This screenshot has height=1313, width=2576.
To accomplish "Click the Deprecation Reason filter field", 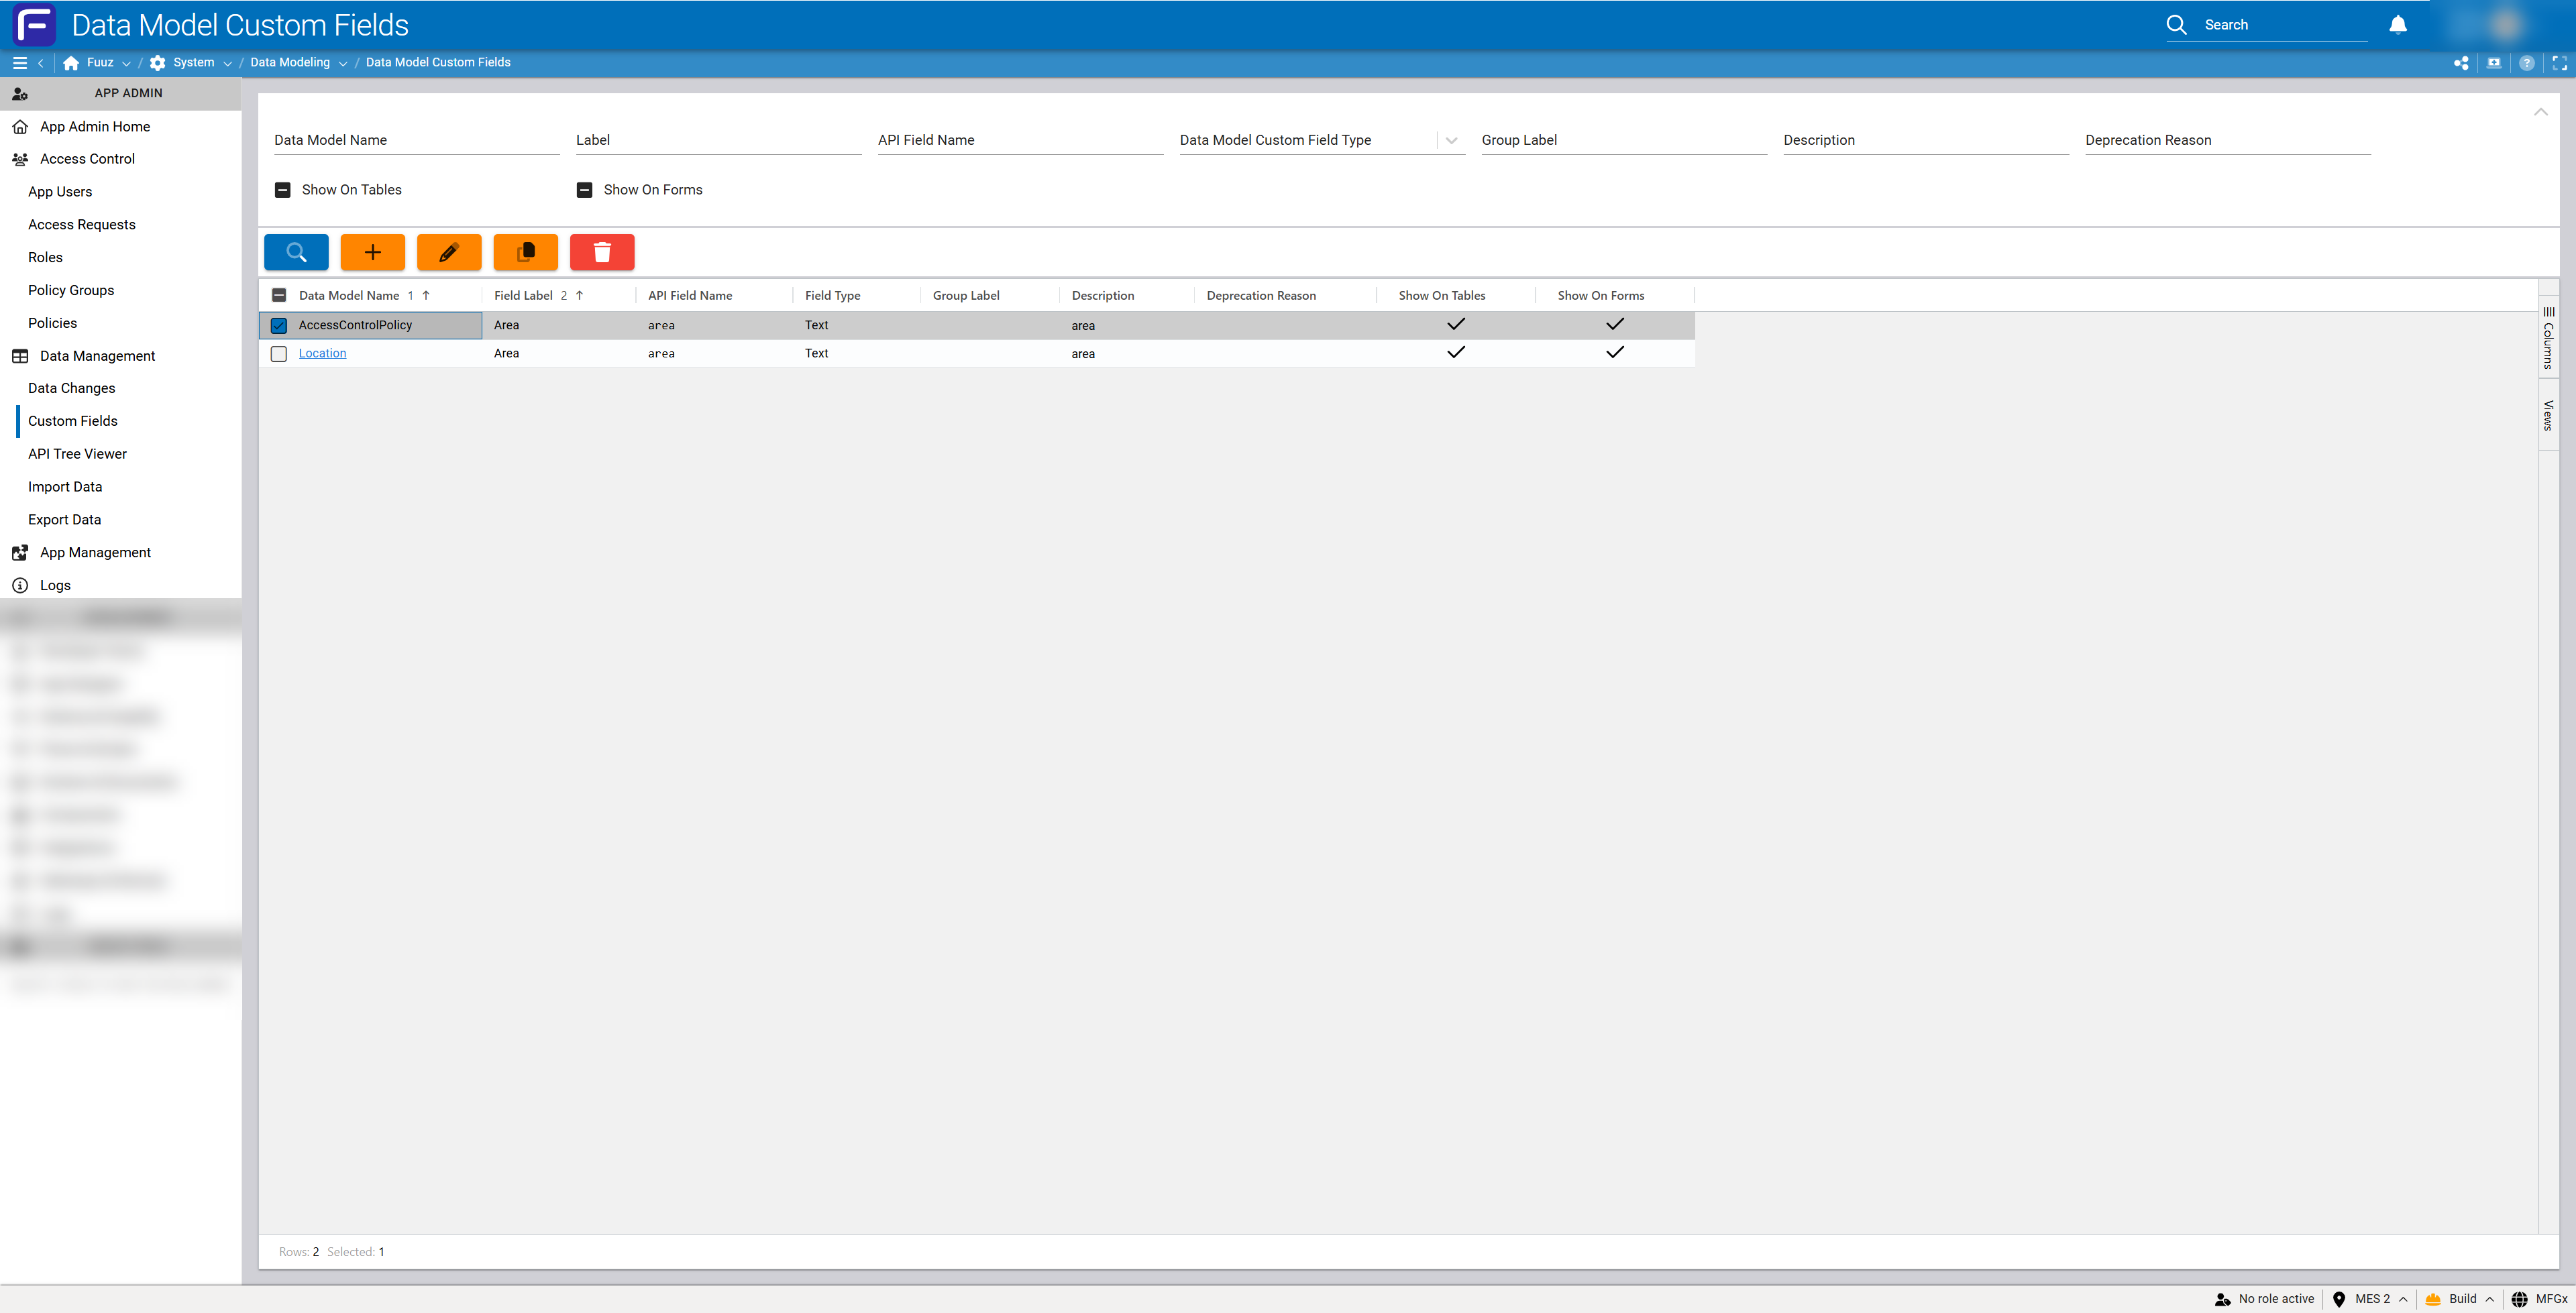I will pyautogui.click(x=2228, y=140).
